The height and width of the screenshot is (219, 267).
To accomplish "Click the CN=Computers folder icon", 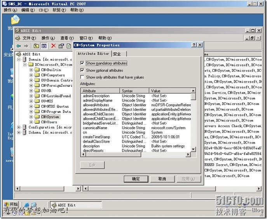I will [x=37, y=75].
